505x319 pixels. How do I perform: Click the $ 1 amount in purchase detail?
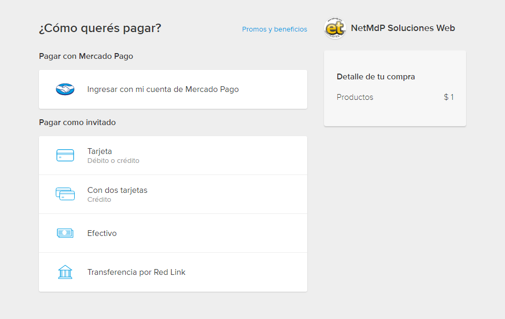coord(449,97)
